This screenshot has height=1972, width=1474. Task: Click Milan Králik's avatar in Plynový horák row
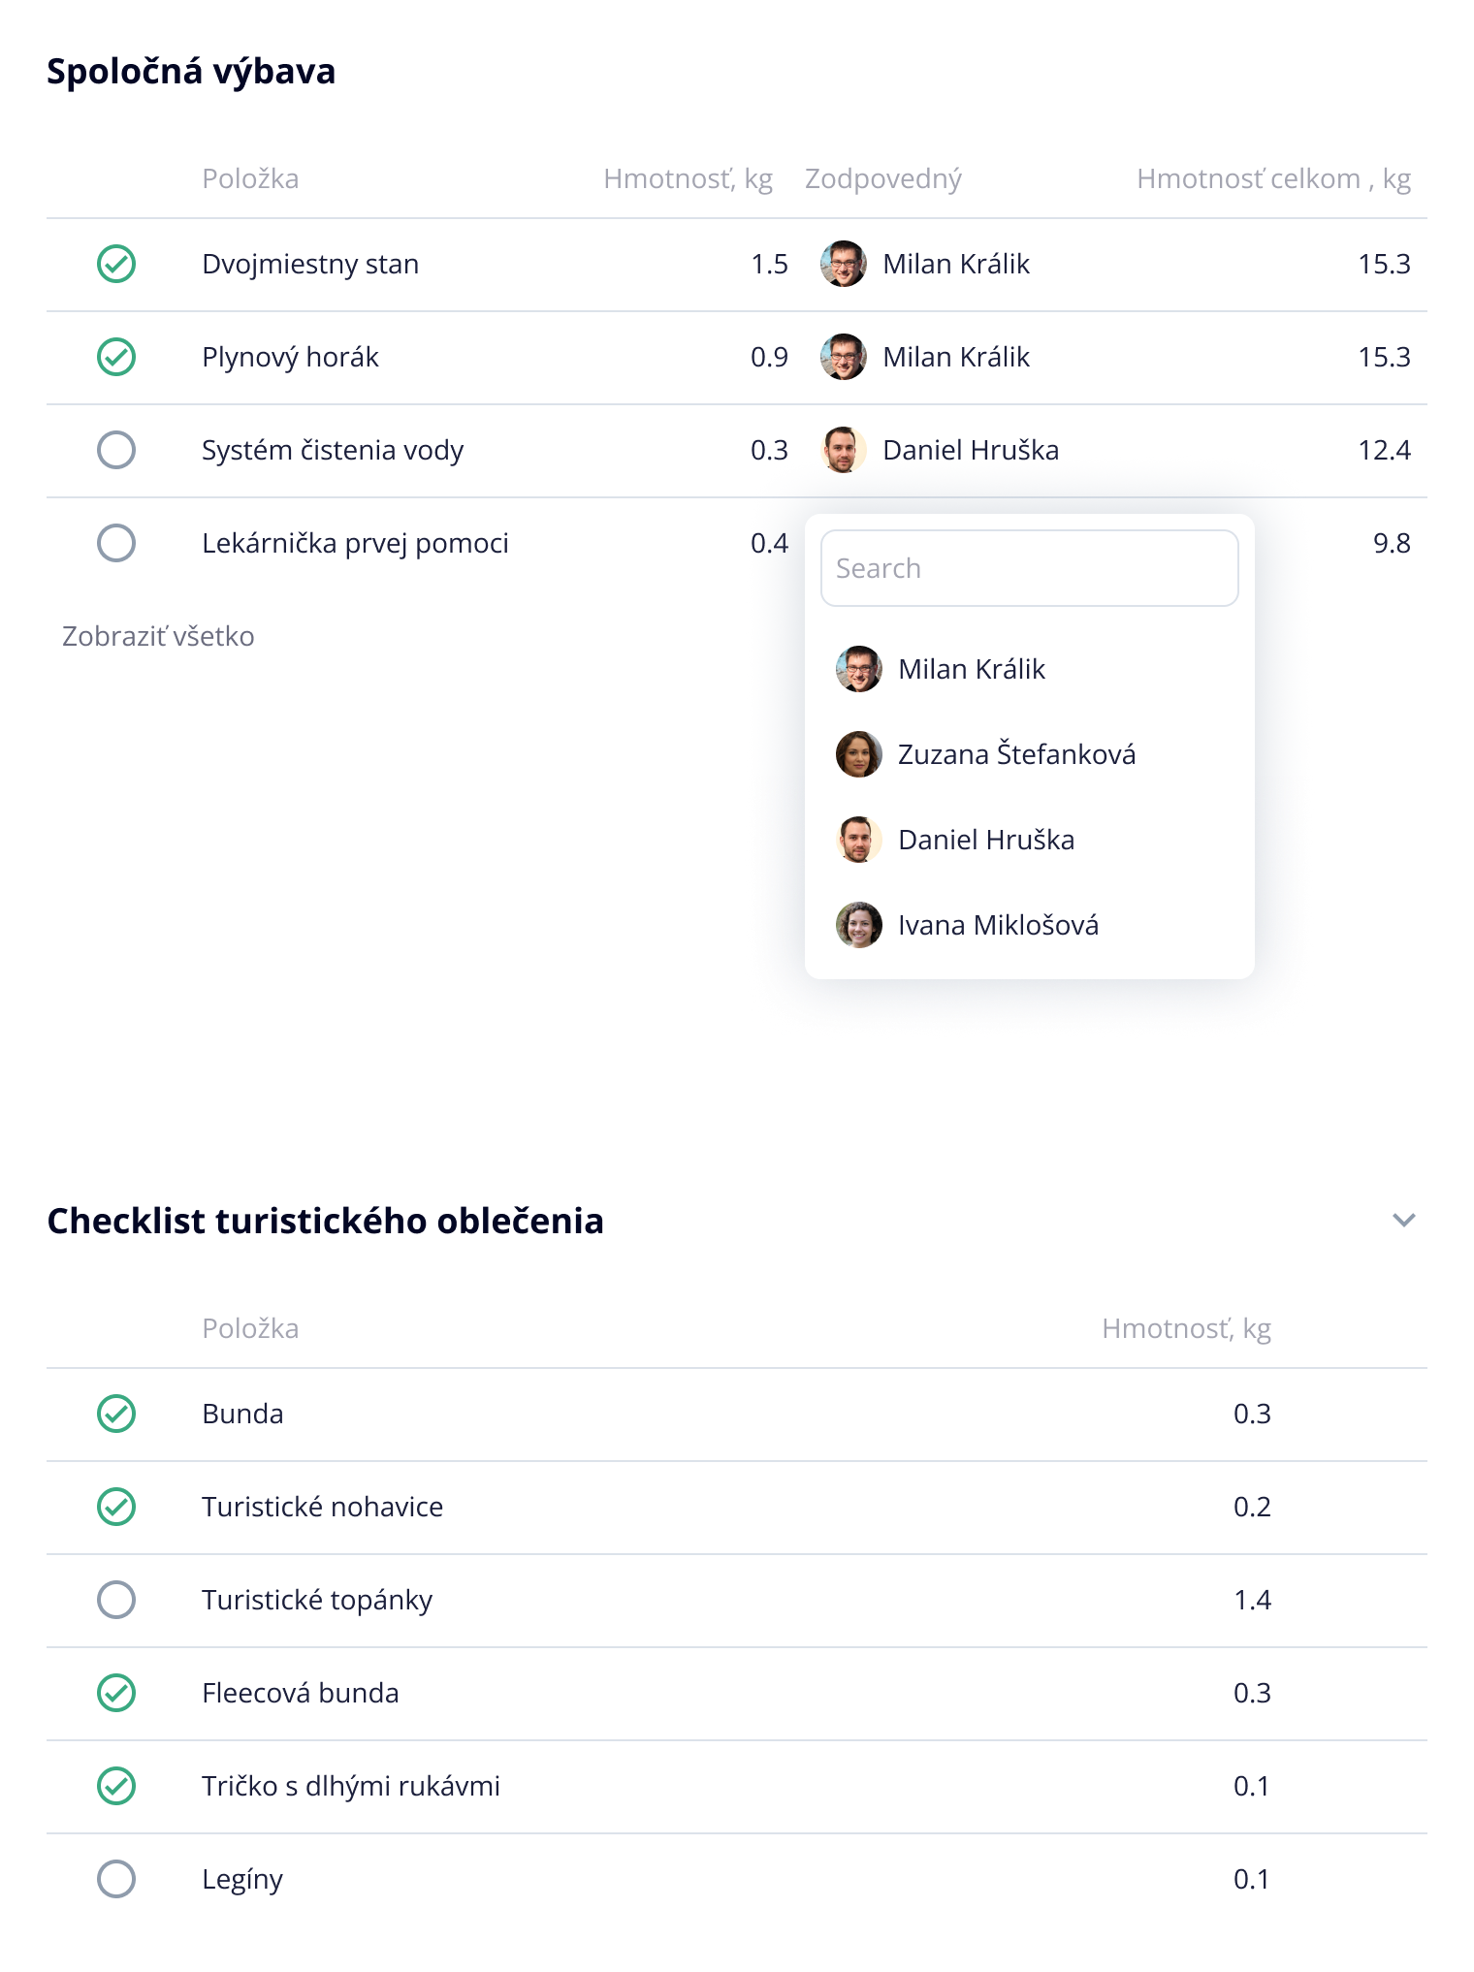[x=843, y=357]
